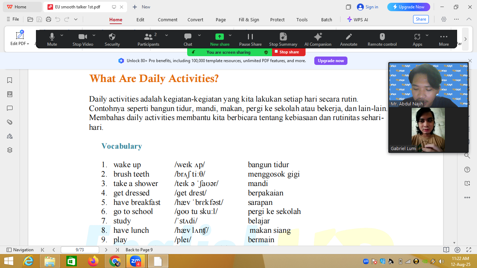Viewport: 477px width, 268px height.
Task: Open the Tools ribbon tab
Action: [302, 20]
